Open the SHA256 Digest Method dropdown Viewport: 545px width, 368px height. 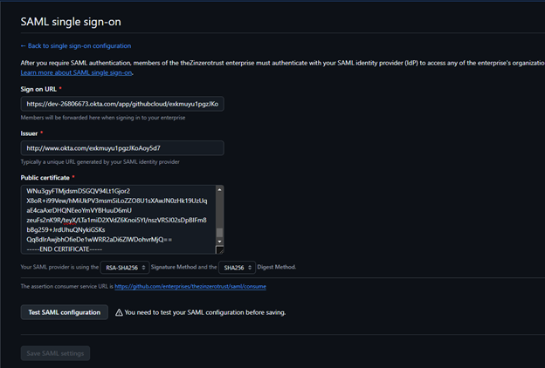point(237,268)
